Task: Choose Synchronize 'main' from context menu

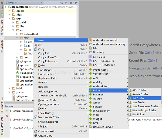Action: click(49, 117)
